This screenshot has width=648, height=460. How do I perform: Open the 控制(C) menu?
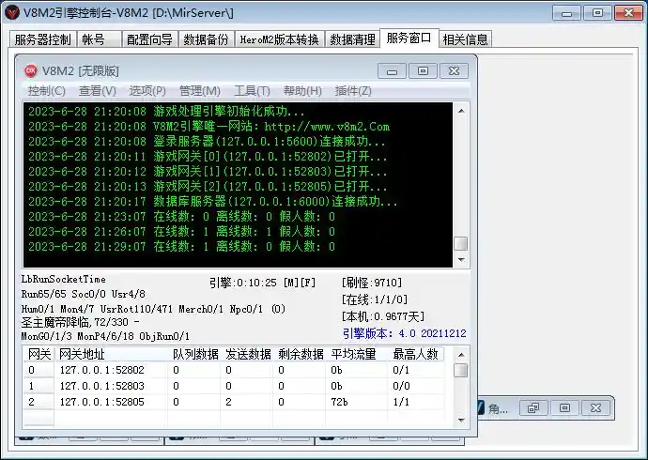point(46,91)
